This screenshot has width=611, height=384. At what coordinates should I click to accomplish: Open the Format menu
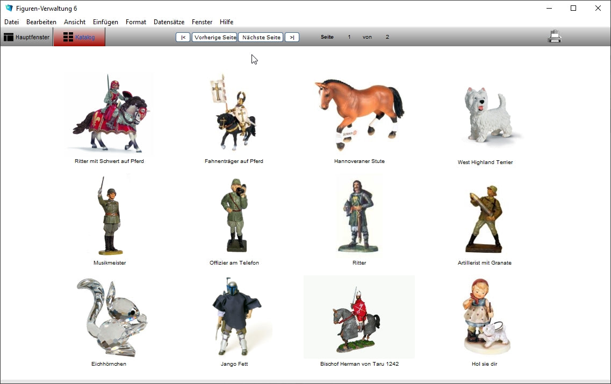[x=136, y=22]
